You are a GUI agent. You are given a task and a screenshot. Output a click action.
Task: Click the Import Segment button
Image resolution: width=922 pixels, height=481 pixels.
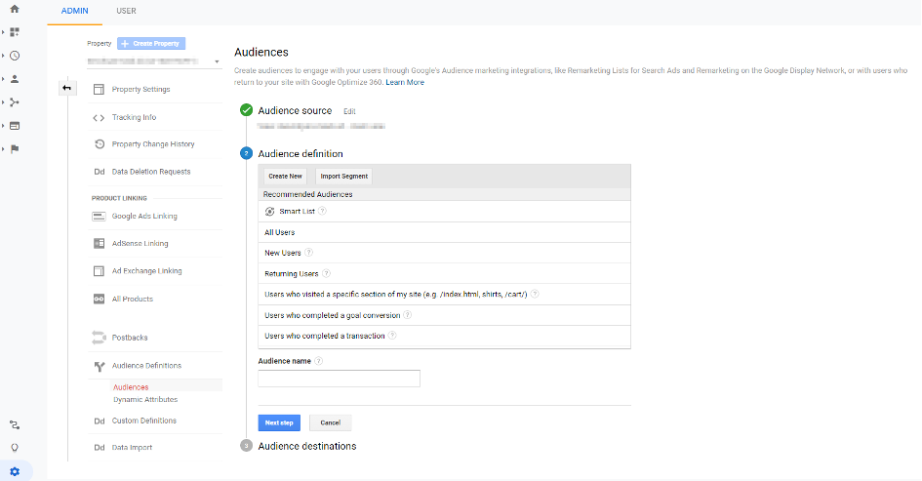[343, 177]
